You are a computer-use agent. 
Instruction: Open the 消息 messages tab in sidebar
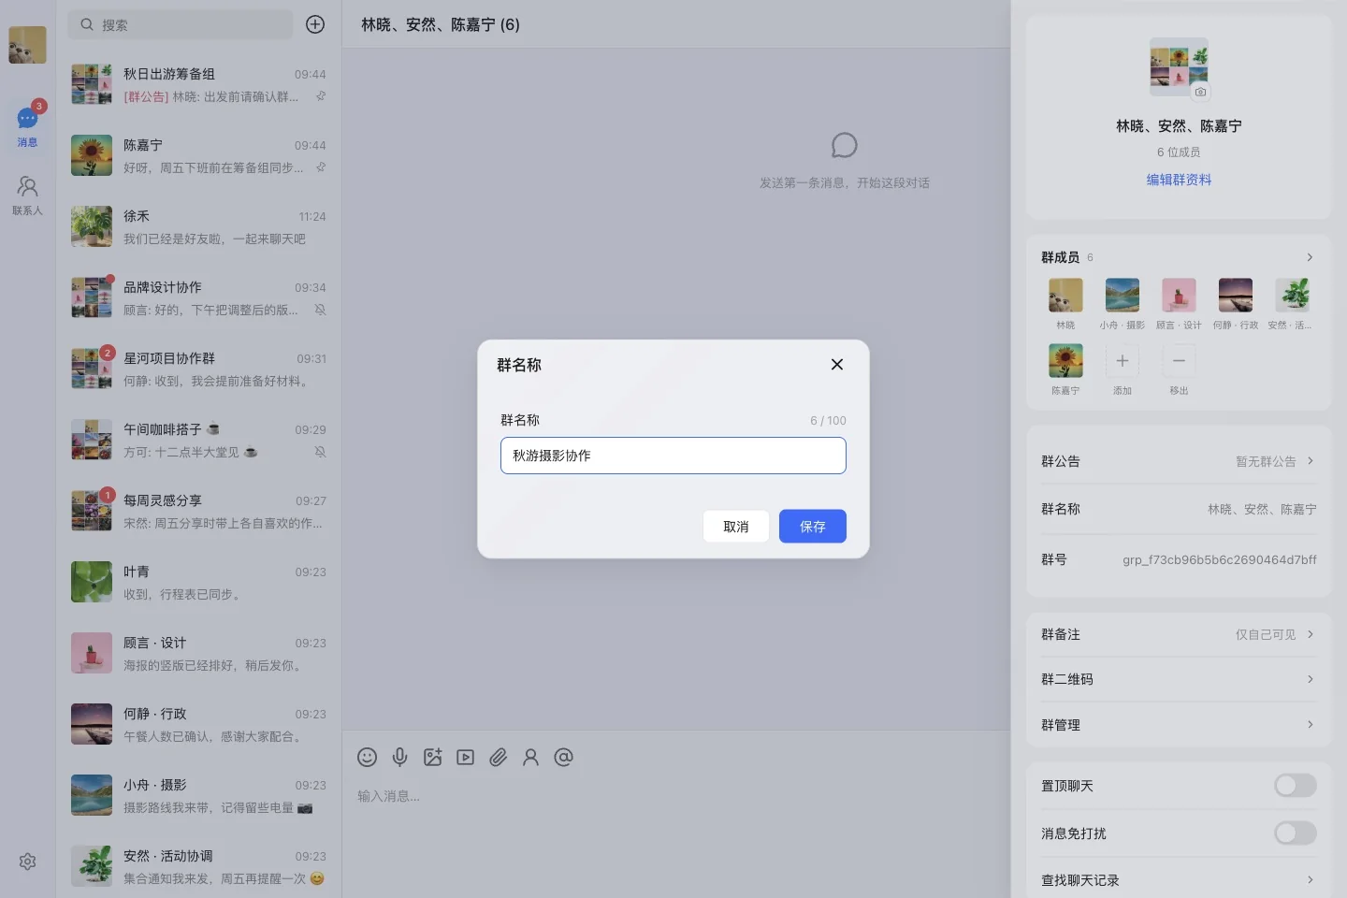pyautogui.click(x=27, y=126)
